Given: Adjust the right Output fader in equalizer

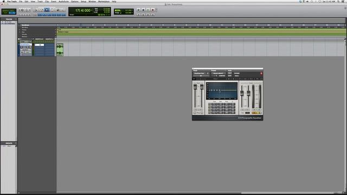Looking at the screenshot, I should click(248, 94).
